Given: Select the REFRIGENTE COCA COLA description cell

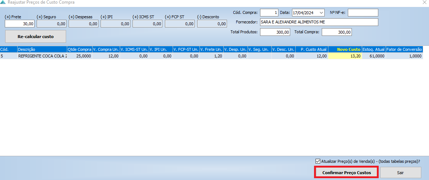Looking at the screenshot, I should (42, 56).
